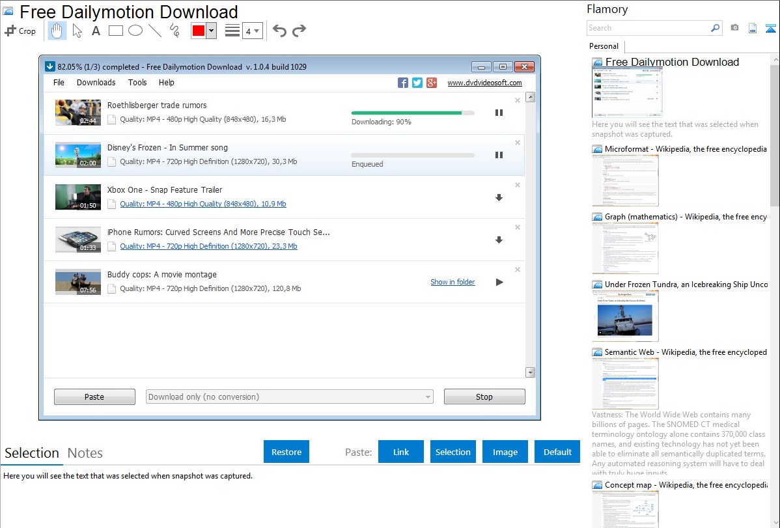Click the Paste button
Image resolution: width=780 pixels, height=528 pixels.
click(x=94, y=396)
